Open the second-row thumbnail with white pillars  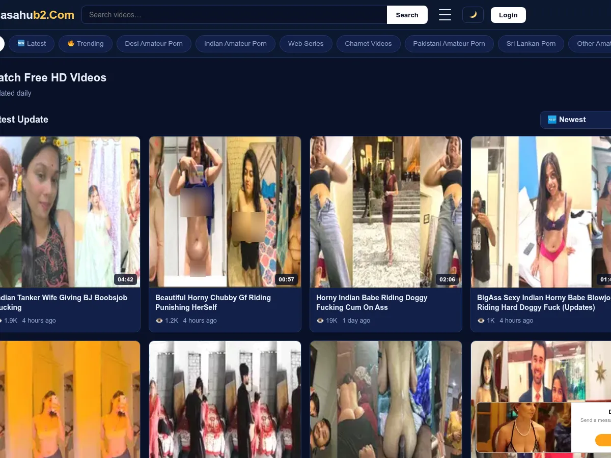[x=225, y=399]
